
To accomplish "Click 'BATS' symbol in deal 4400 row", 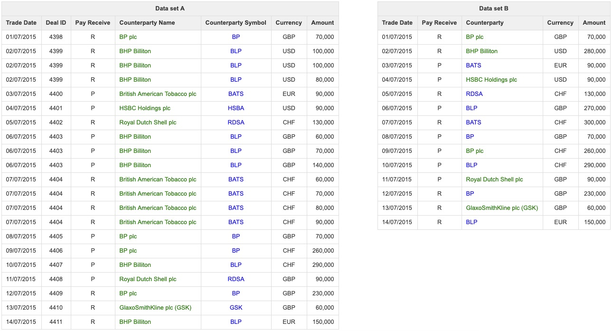I will click(x=236, y=94).
